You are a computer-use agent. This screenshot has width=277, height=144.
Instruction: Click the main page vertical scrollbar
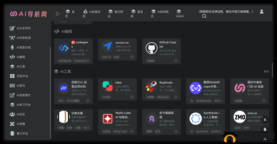point(272,70)
